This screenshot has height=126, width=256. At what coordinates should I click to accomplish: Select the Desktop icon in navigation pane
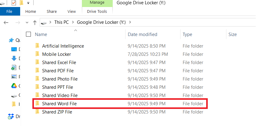(x=14, y=49)
